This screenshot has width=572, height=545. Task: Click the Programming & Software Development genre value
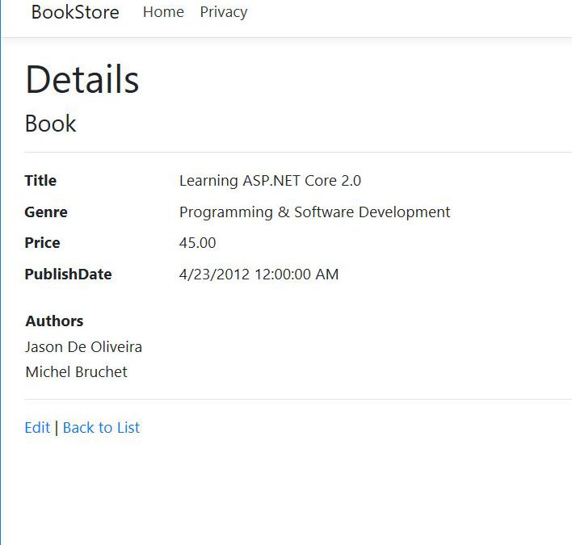tap(314, 212)
